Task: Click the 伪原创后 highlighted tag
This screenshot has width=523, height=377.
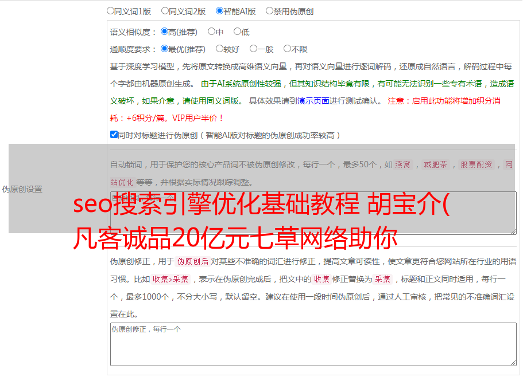Action: pyautogui.click(x=193, y=261)
